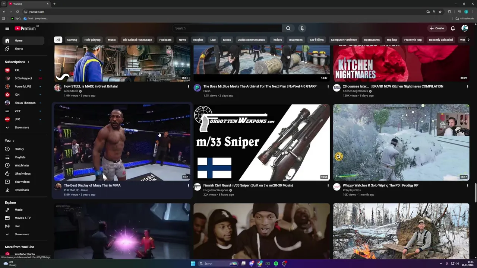
Task: Bookmark this page with the star icon
Action: (x=440, y=12)
